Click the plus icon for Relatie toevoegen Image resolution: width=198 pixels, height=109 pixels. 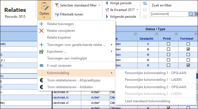[41, 24]
